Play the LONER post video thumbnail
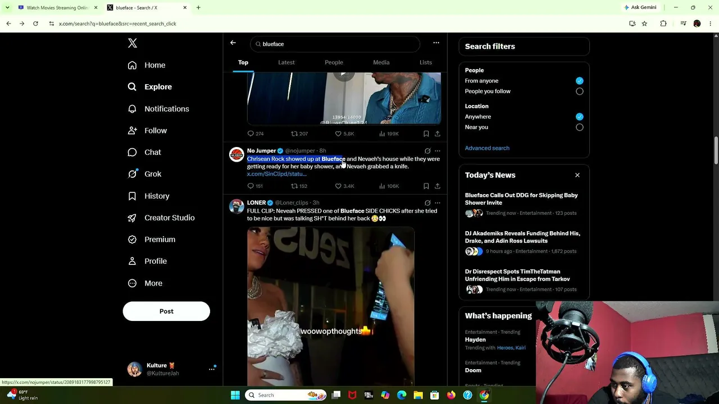Viewport: 719px width, 404px height. [x=331, y=306]
